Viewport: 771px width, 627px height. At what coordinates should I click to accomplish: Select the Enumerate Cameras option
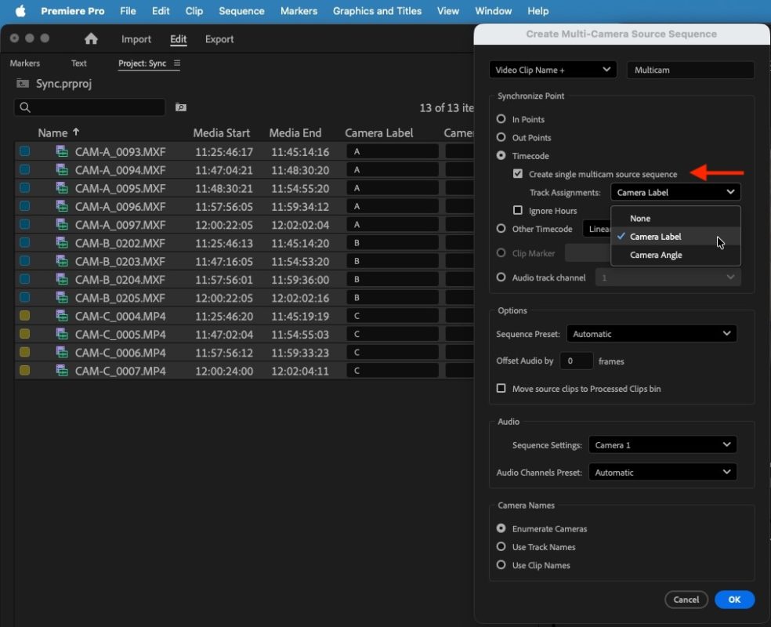click(501, 528)
